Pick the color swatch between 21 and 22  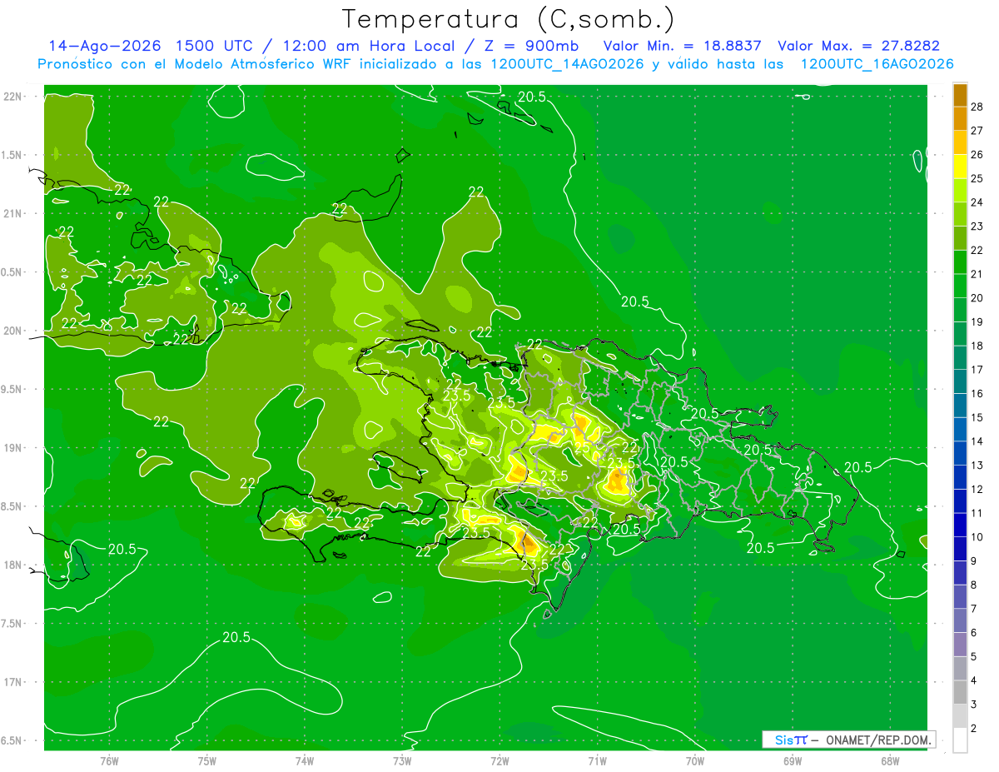pos(960,263)
